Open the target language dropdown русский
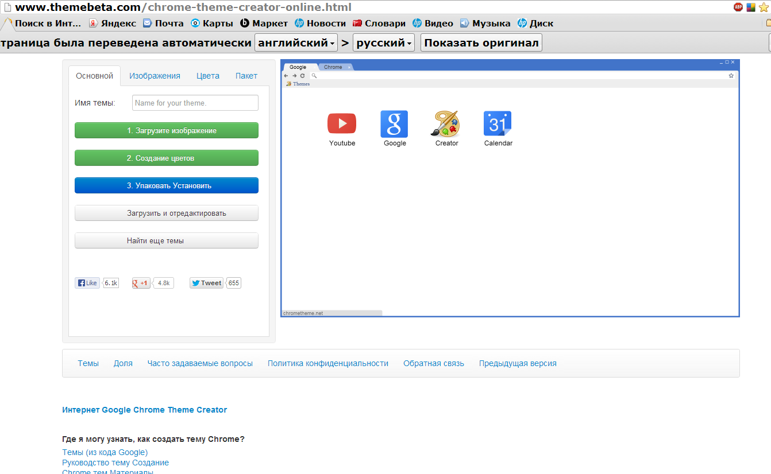771x474 pixels. [x=384, y=43]
